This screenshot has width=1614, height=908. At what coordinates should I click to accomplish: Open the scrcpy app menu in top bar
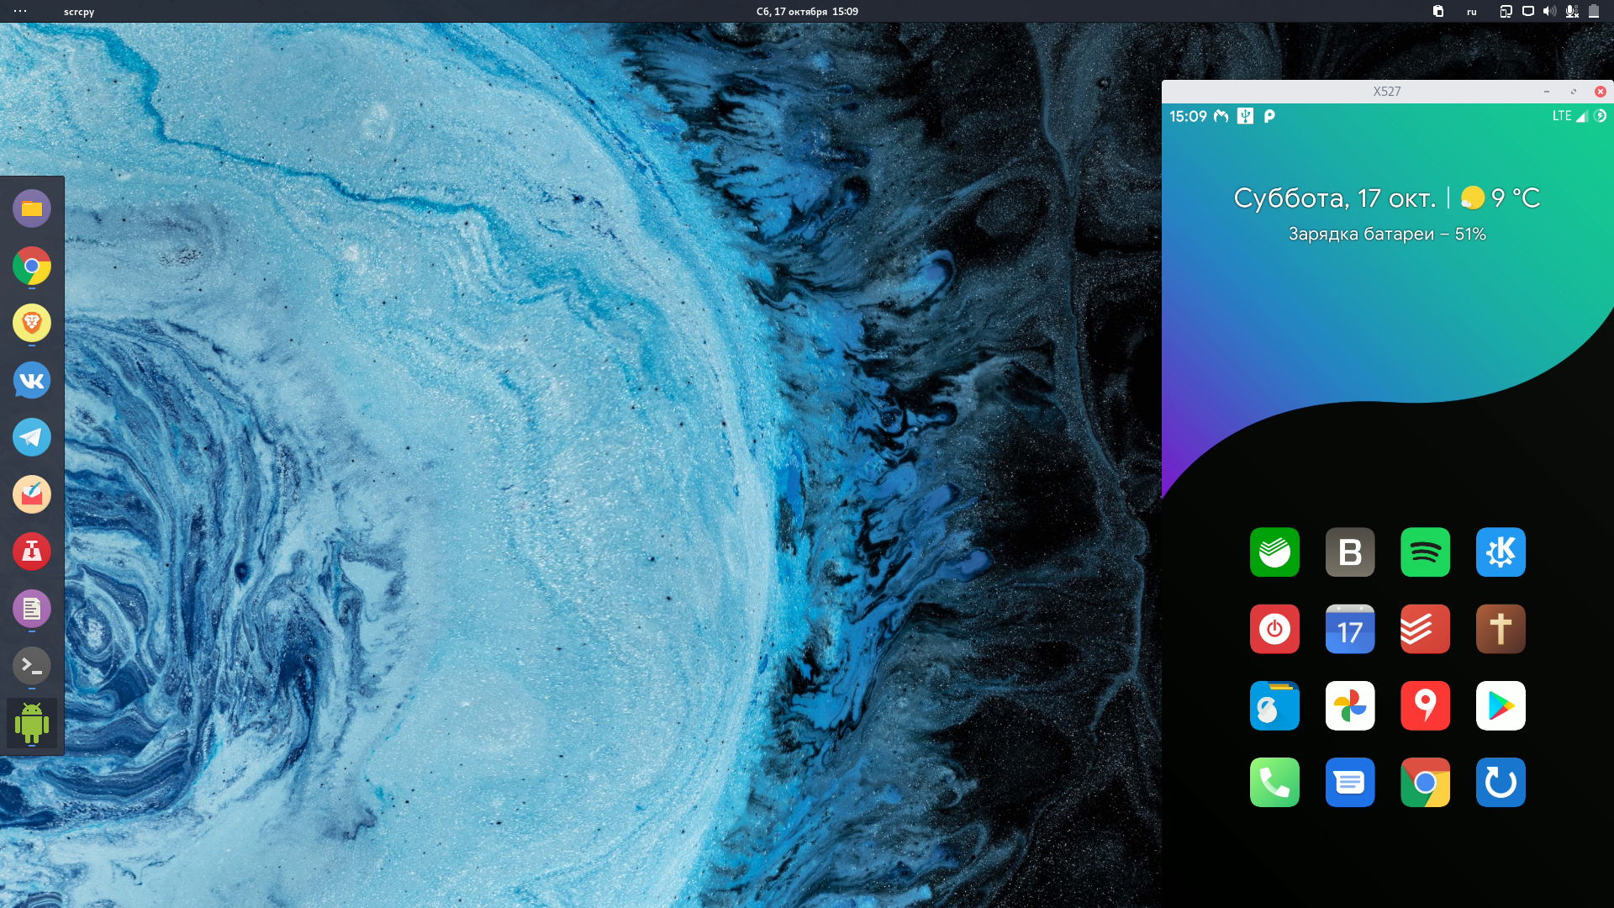[79, 12]
